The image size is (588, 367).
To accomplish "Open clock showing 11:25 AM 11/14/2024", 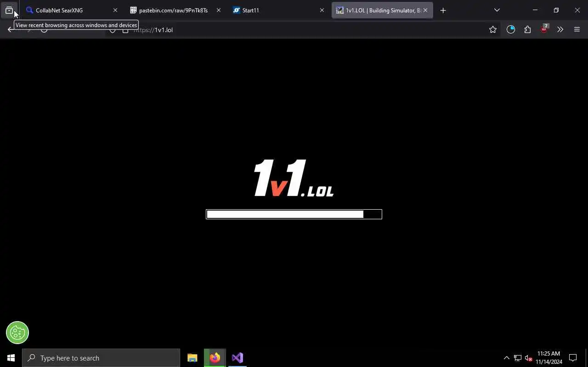I will click(549, 358).
